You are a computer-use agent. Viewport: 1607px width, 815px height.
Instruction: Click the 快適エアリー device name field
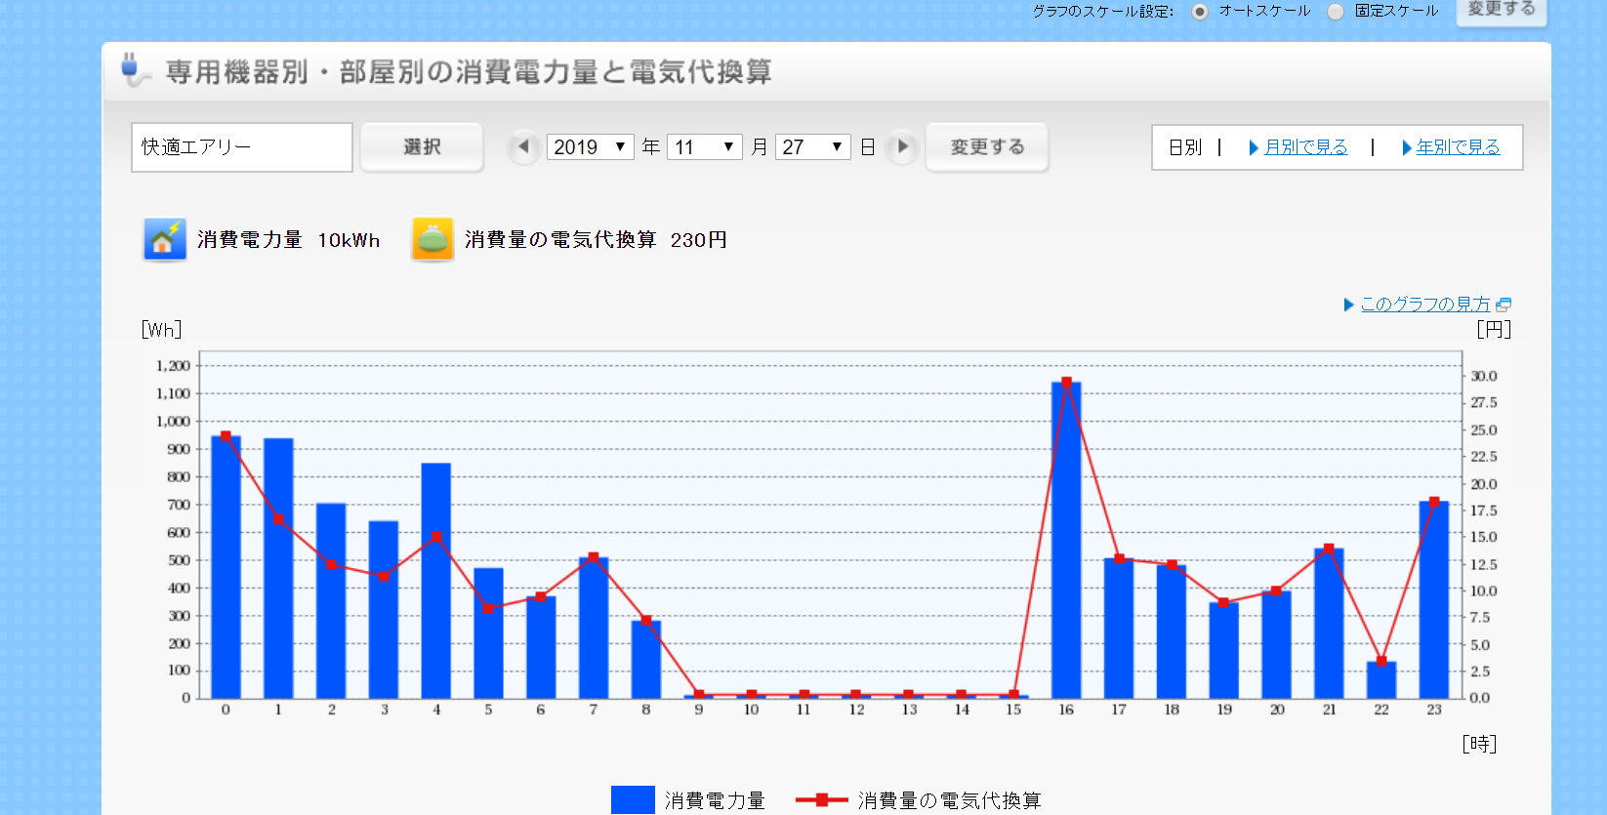(242, 147)
